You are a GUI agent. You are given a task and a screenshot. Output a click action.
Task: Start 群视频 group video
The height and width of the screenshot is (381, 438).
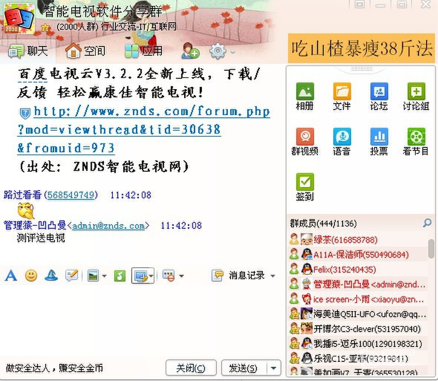[x=305, y=141]
